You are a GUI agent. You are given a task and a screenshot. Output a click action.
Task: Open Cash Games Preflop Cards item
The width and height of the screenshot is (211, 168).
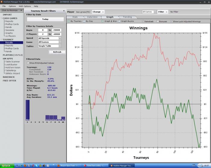(x=12, y=24)
